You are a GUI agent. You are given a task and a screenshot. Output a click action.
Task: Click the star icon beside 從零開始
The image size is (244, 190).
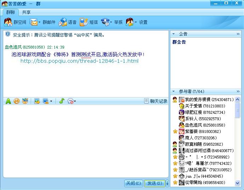click(175, 182)
